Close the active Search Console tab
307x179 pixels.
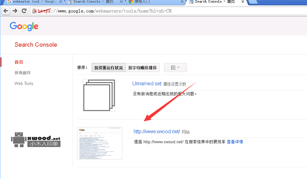click(243, 2)
